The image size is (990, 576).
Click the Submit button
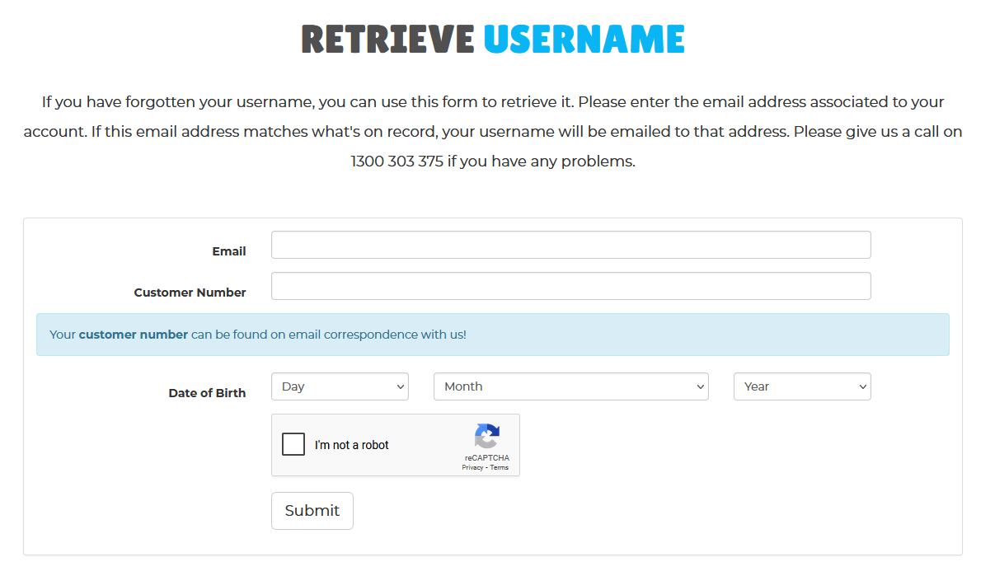click(312, 511)
